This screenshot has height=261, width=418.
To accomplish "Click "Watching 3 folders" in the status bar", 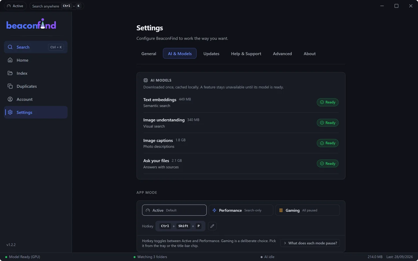I will (x=150, y=257).
